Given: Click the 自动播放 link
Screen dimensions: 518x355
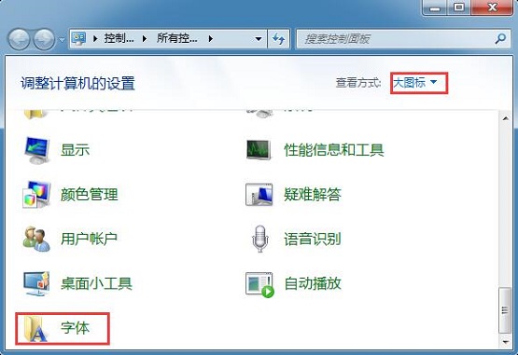Looking at the screenshot, I should point(313,283).
